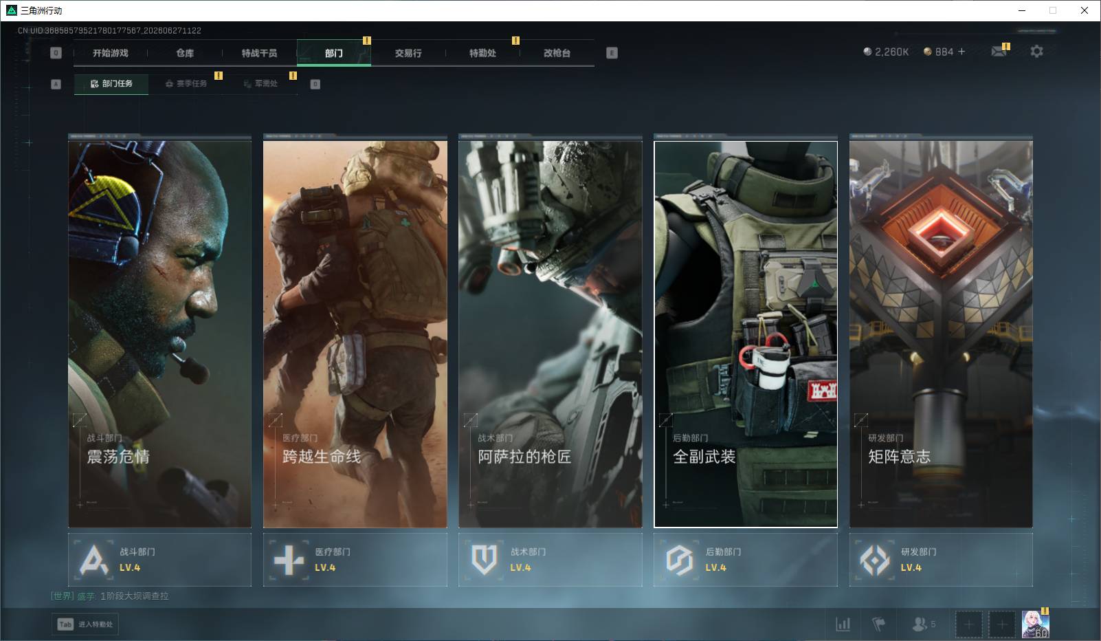Click the expand icon on 震荡危情 card
The image size is (1101, 641).
(x=80, y=420)
